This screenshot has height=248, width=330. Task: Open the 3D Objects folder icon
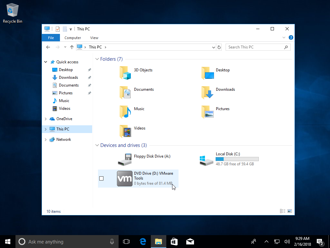click(125, 73)
